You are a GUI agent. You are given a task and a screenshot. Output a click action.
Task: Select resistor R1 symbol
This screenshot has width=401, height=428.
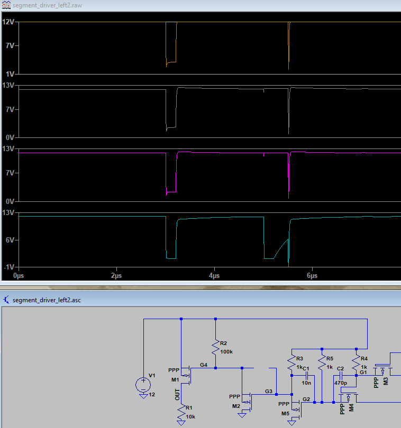pyautogui.click(x=181, y=412)
